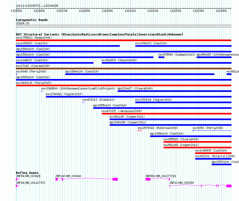This screenshot has height=201, width=239.
Task: Open ZNF84|NM_003428 gene label
Action: coord(28,176)
